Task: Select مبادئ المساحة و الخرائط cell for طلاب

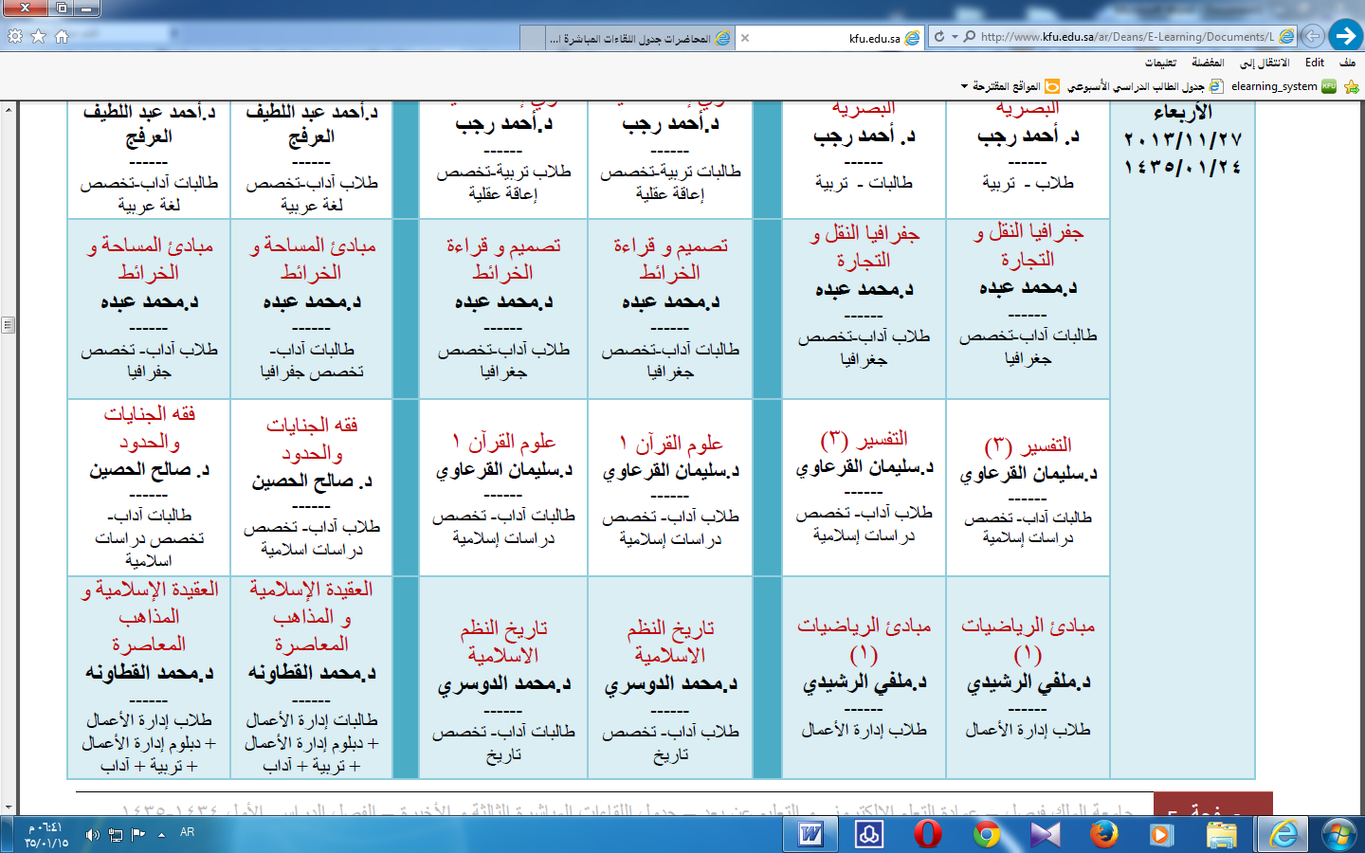Action: (x=149, y=308)
